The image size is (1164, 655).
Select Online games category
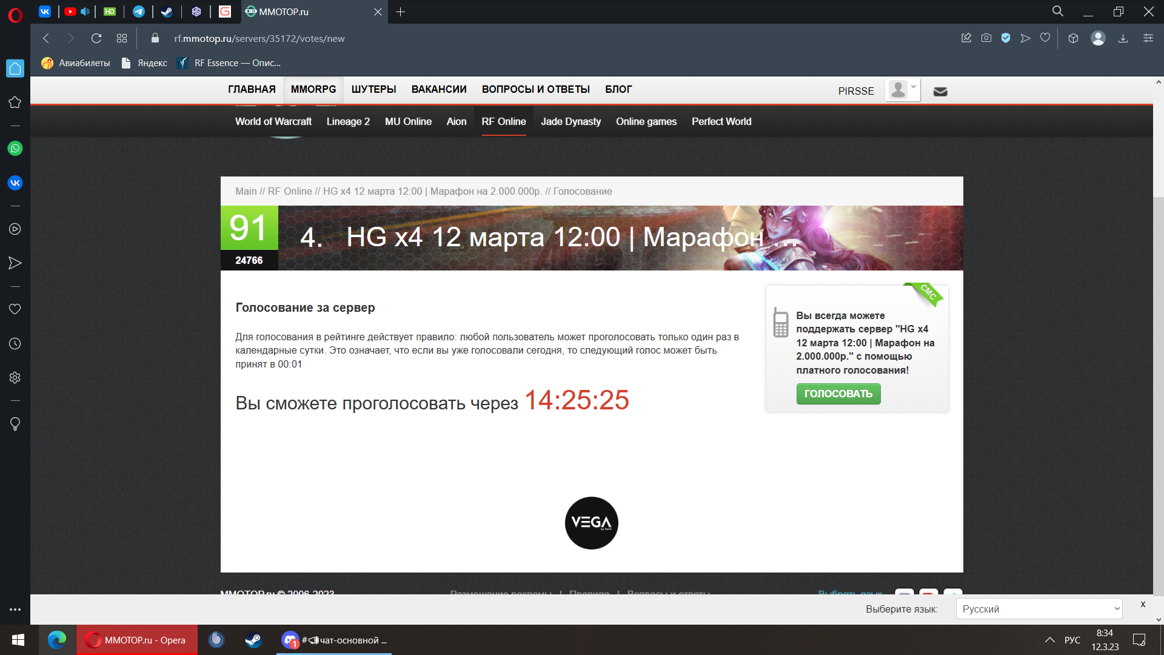point(646,121)
